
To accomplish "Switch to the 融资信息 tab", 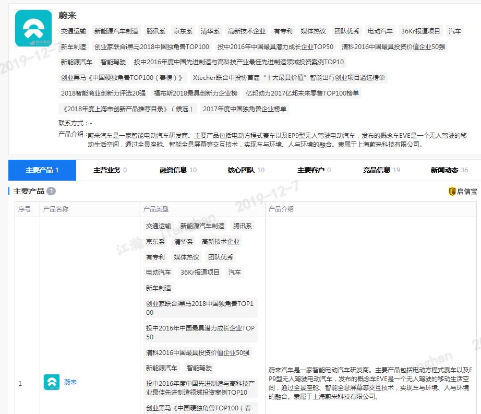I will [178, 170].
